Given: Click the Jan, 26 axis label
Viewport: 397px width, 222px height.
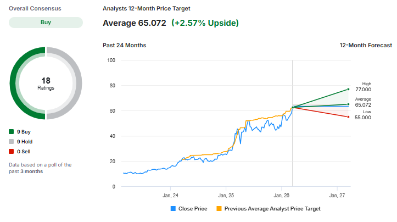Looking at the screenshot, I should (x=281, y=195).
